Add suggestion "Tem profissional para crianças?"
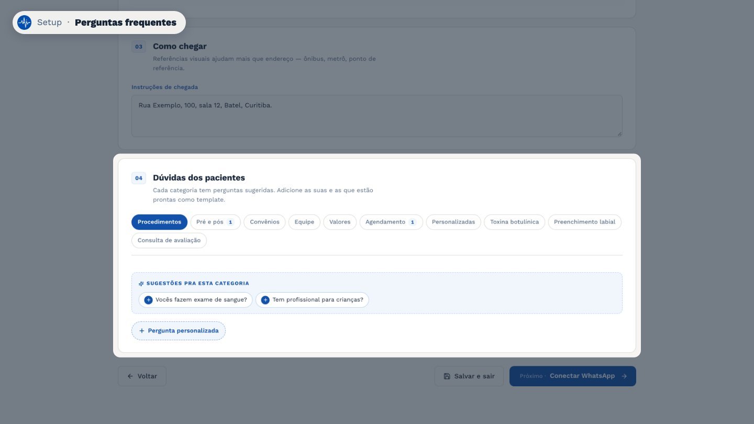Screen dimensions: 754x424 (x=312, y=300)
